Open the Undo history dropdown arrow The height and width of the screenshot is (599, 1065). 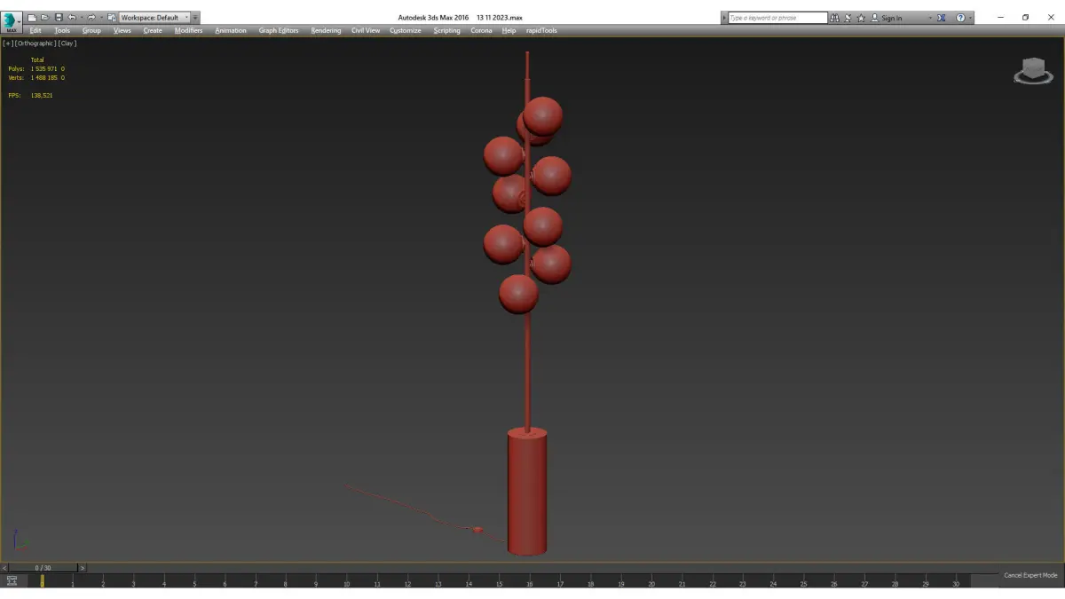pyautogui.click(x=81, y=18)
